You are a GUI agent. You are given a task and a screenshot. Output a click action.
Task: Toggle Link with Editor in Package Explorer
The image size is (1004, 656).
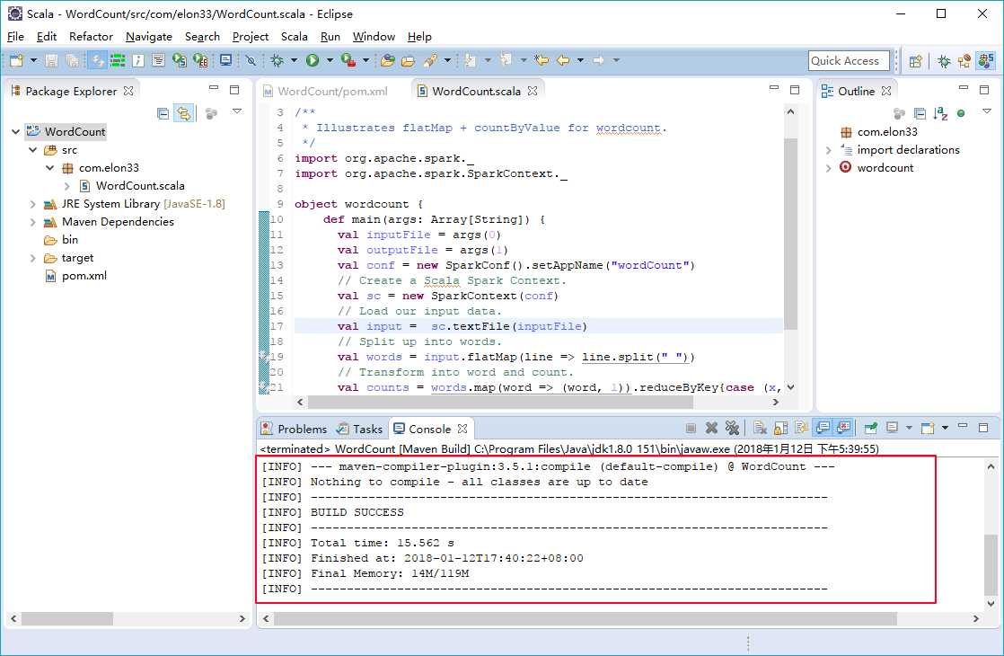click(184, 113)
